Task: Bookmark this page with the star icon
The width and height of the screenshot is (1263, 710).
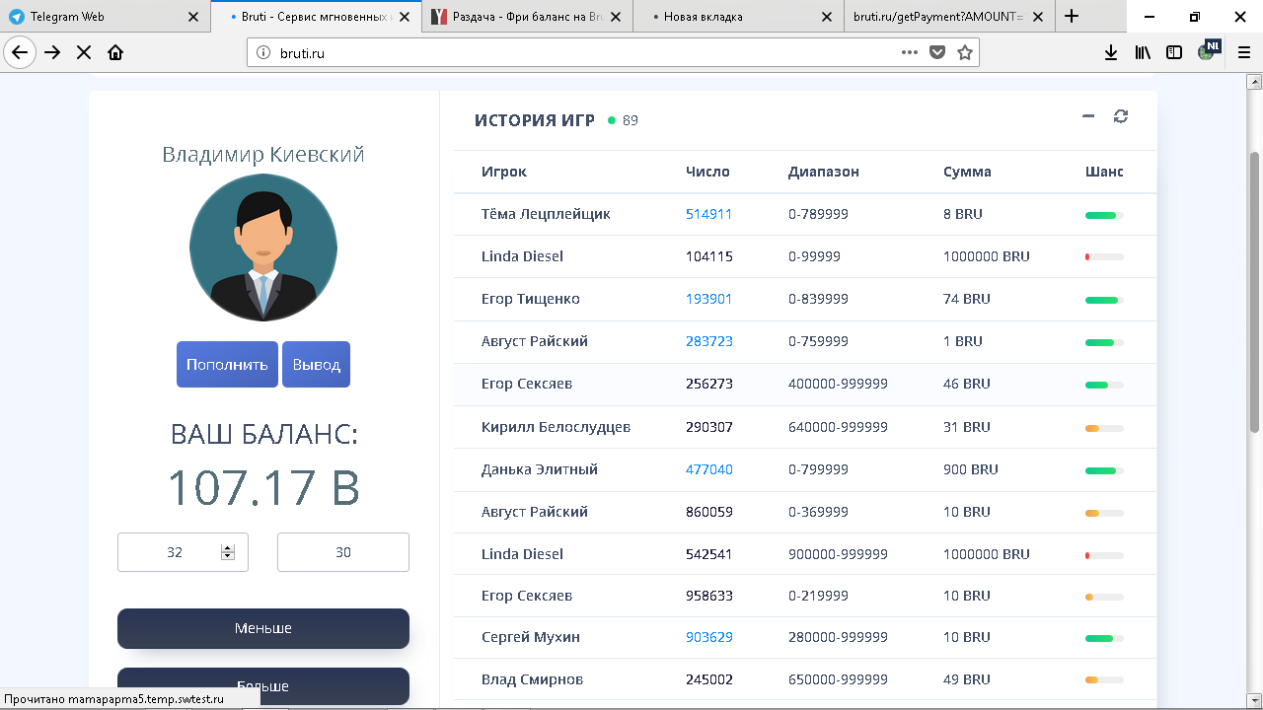Action: (965, 53)
